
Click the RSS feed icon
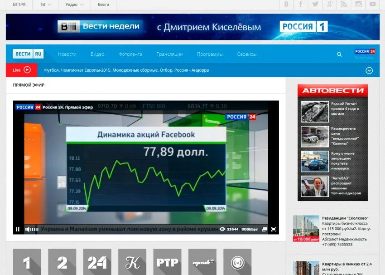coord(344,5)
